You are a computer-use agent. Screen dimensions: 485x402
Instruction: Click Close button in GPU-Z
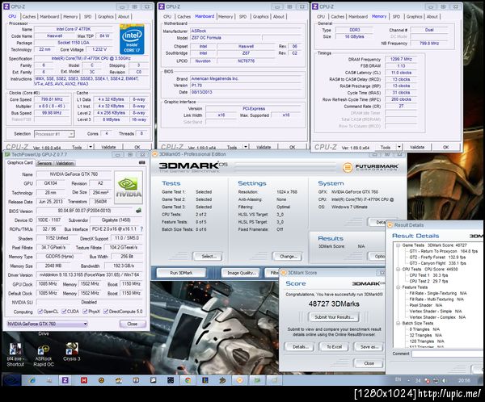(x=132, y=324)
